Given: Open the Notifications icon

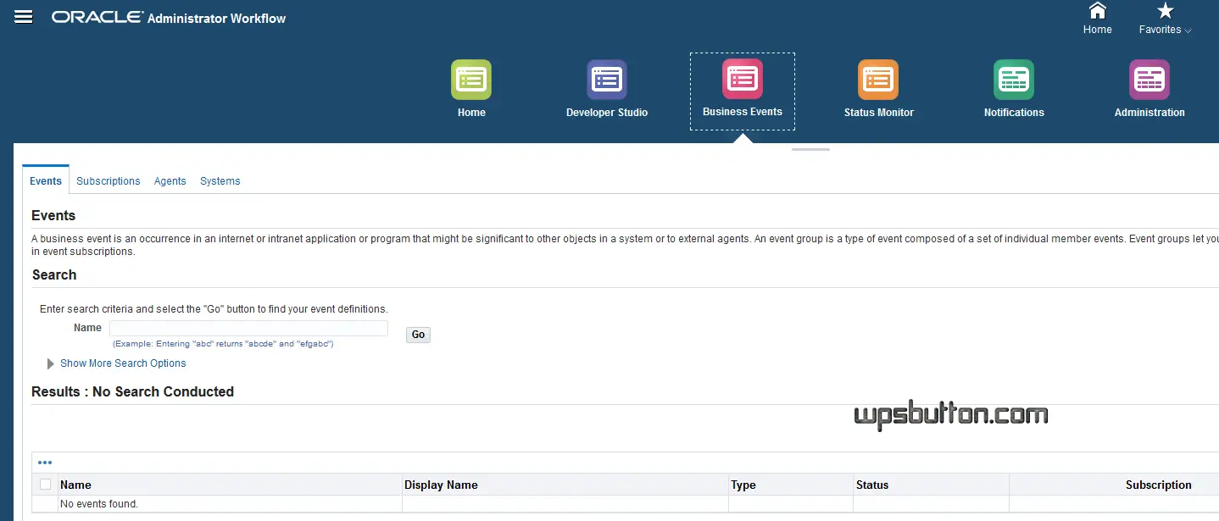Looking at the screenshot, I should point(1014,80).
